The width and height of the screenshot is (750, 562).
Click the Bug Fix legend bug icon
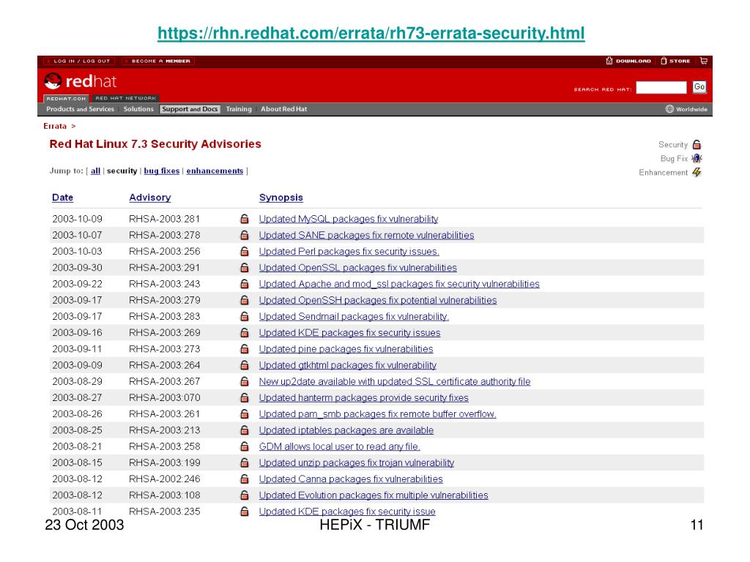pos(697,158)
